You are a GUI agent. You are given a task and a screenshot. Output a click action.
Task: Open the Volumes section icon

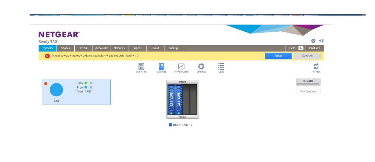click(x=161, y=67)
